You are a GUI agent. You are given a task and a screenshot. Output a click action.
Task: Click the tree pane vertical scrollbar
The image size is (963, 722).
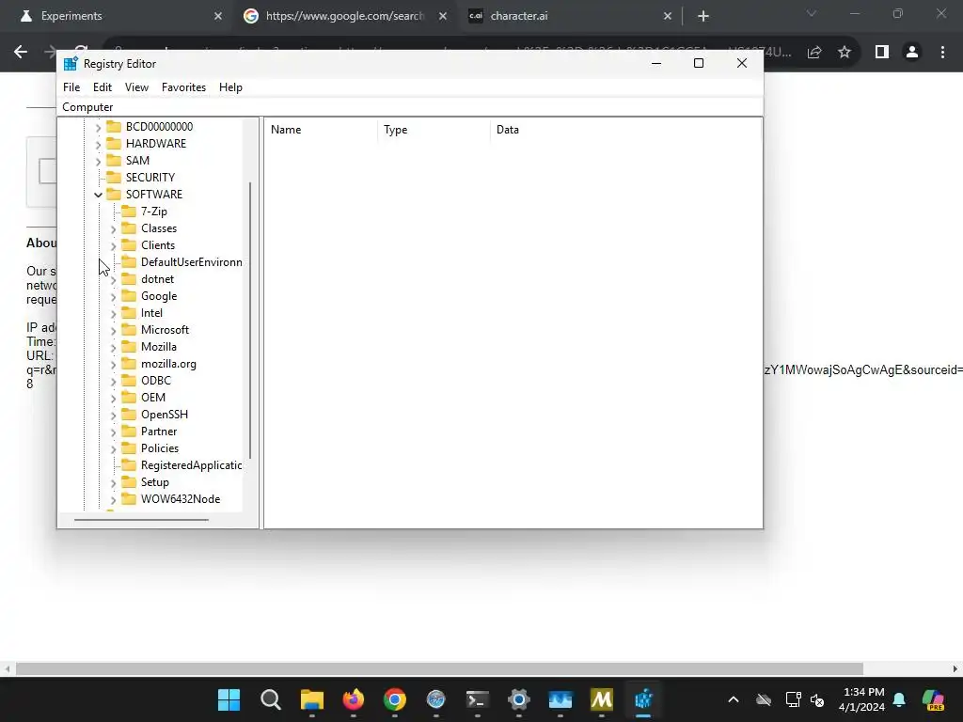[250, 321]
